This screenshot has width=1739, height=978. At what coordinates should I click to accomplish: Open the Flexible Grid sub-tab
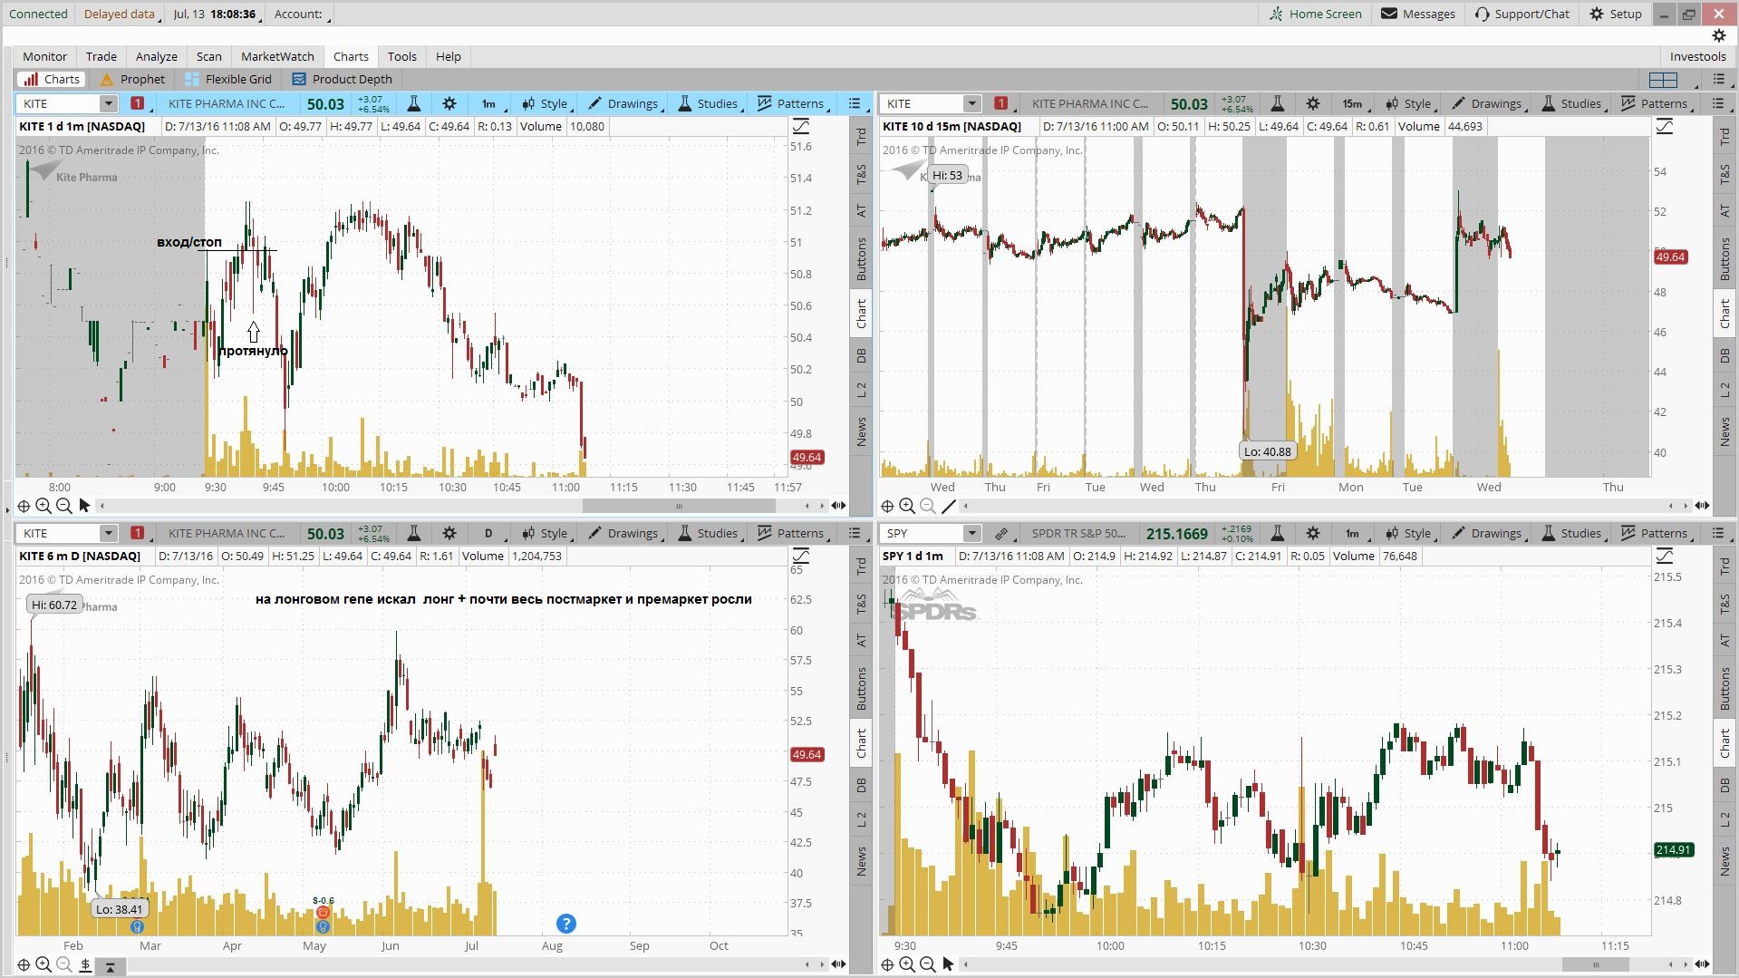tap(228, 79)
